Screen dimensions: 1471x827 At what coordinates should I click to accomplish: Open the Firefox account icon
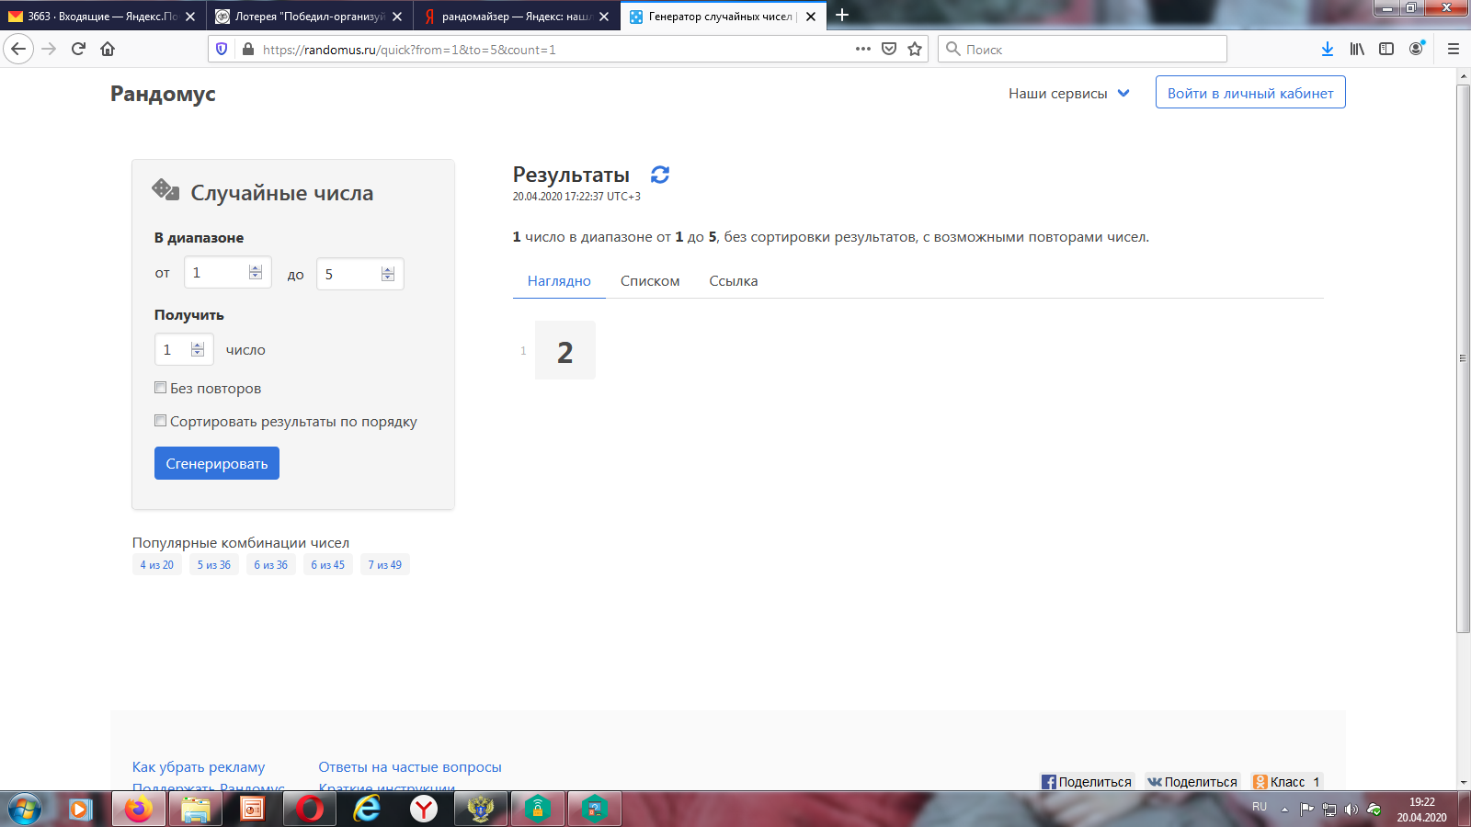(x=1417, y=49)
